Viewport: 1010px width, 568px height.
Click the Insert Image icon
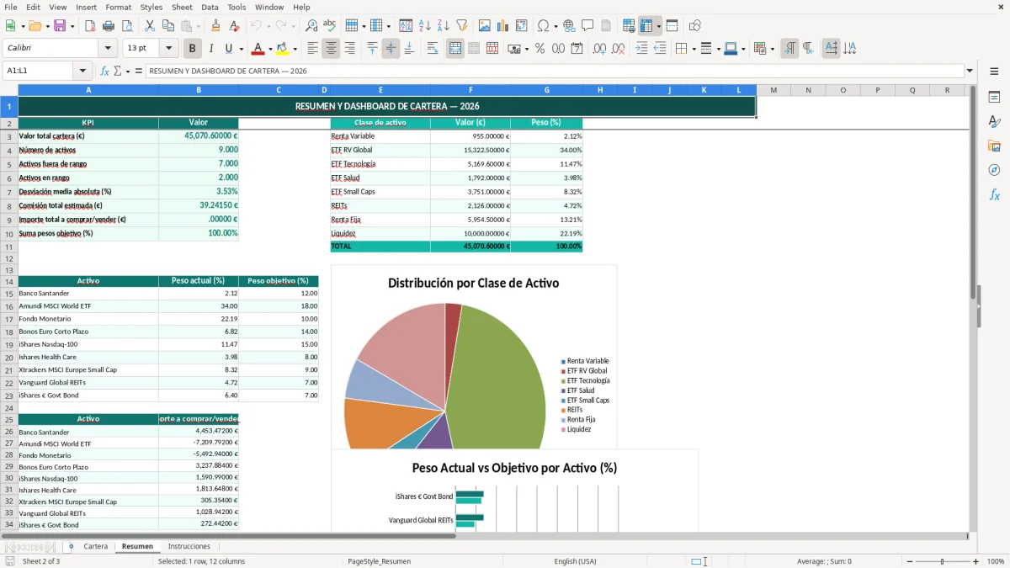pyautogui.click(x=485, y=26)
